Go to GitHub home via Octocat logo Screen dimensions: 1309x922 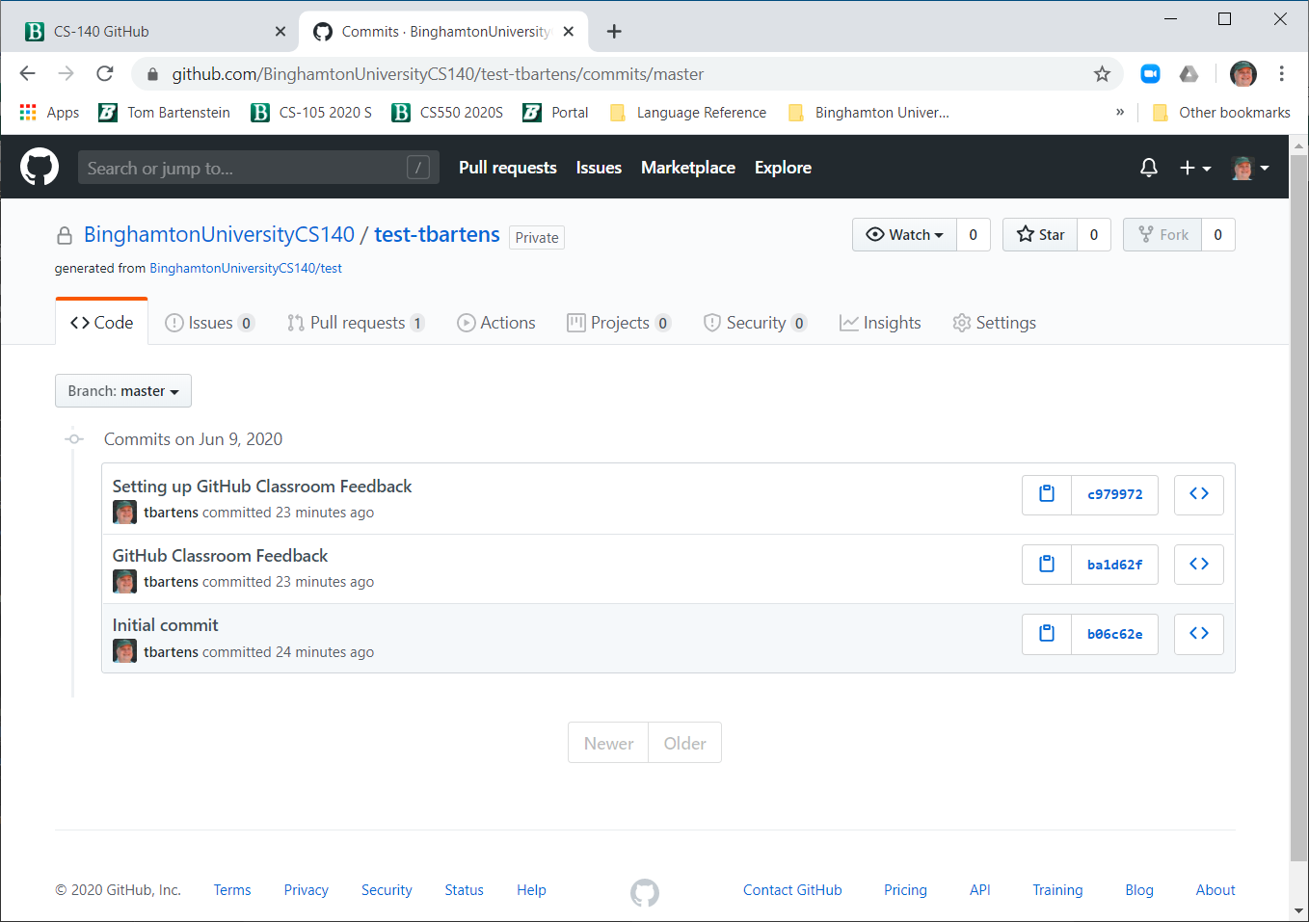(40, 168)
